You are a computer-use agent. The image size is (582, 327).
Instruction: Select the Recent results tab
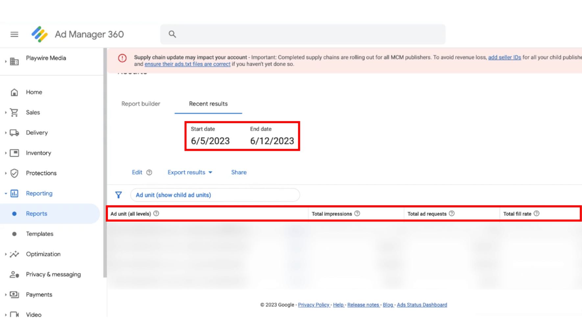(208, 104)
